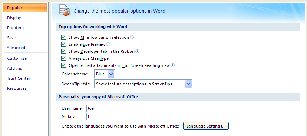Uncheck Open e-mail attachments in Full Screen Reading

(x=63, y=65)
